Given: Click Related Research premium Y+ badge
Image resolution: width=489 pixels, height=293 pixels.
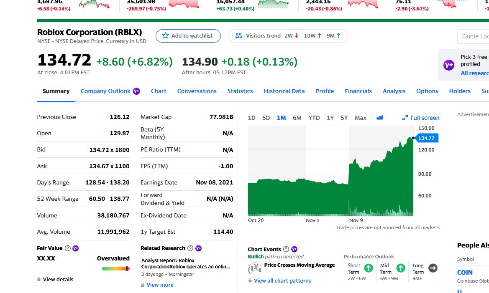Looking at the screenshot, I should click(198, 248).
